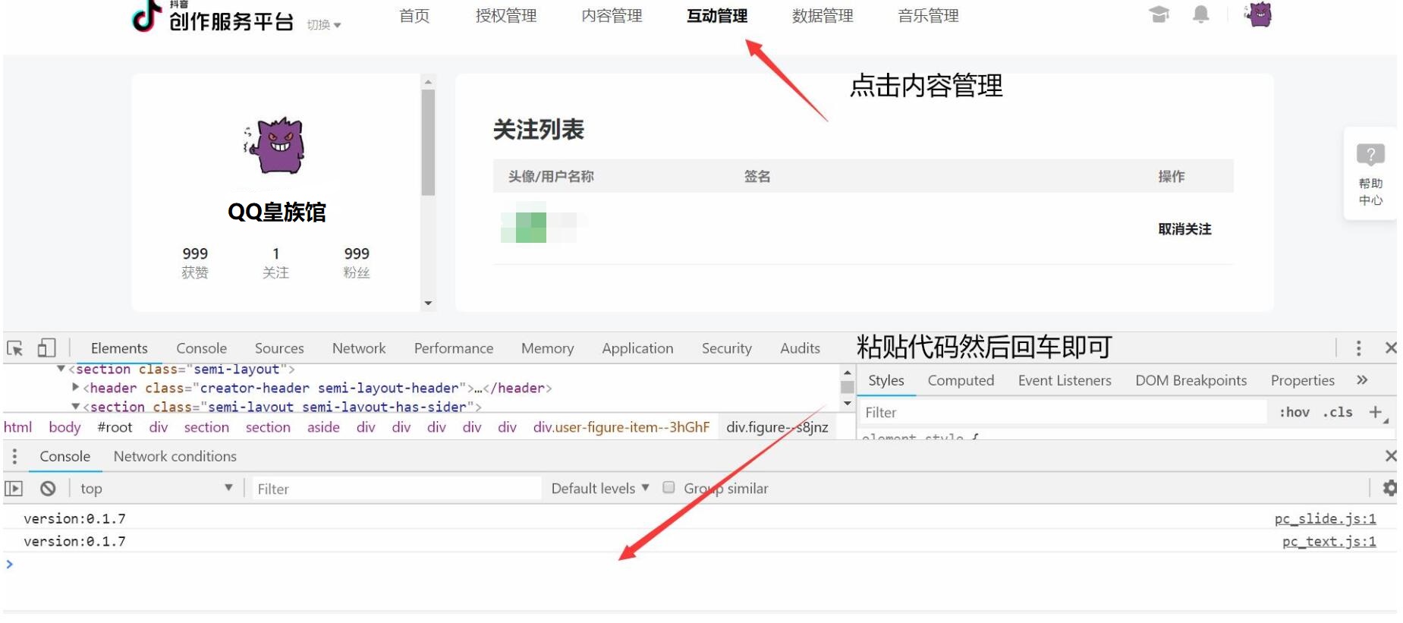
Task: Switch to Security tab
Action: (726, 348)
